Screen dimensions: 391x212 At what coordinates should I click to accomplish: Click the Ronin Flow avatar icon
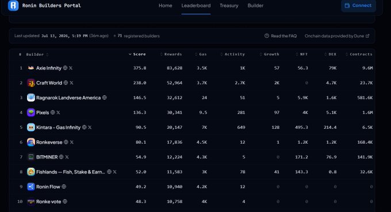coord(31,187)
